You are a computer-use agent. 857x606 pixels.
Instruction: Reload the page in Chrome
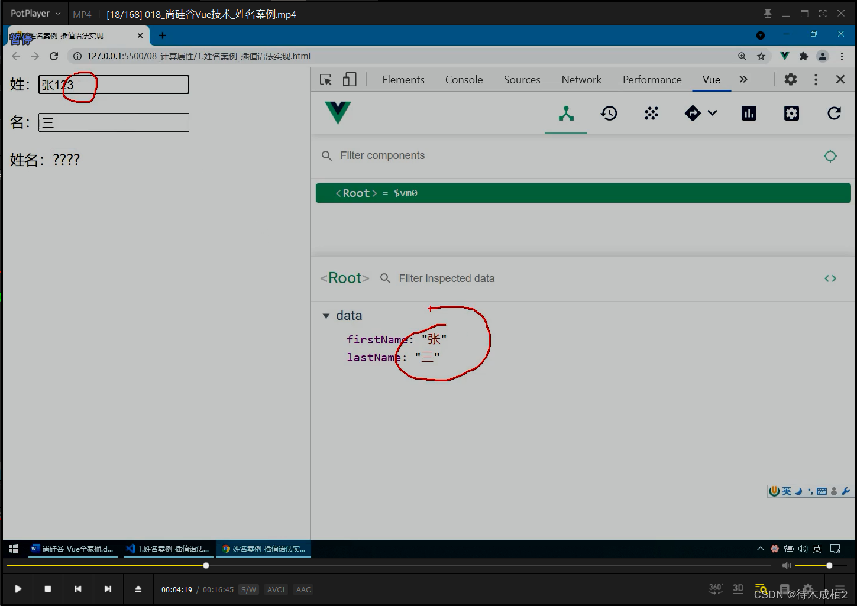click(54, 56)
